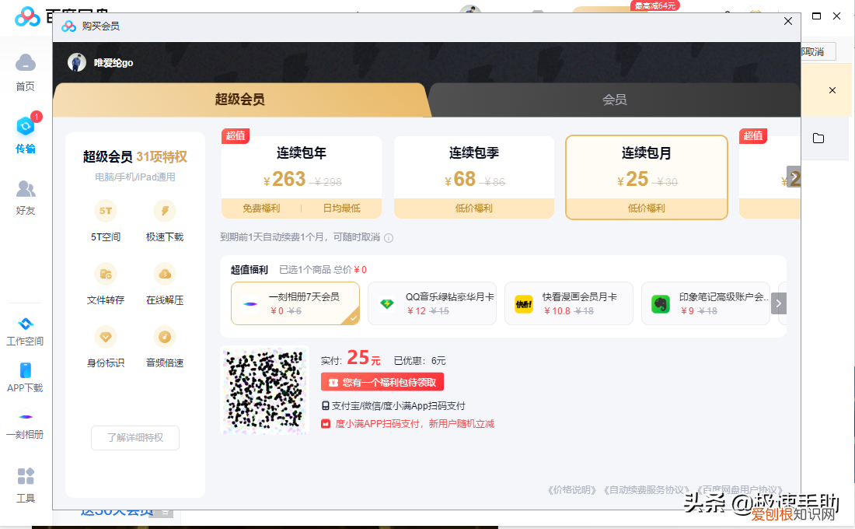Open the 工具 tools icon in sidebar
855x529 pixels.
pyautogui.click(x=24, y=476)
